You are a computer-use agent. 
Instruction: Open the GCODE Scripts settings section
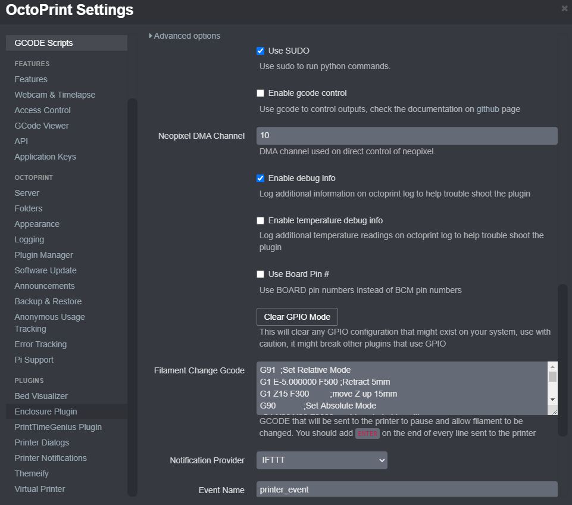point(43,43)
